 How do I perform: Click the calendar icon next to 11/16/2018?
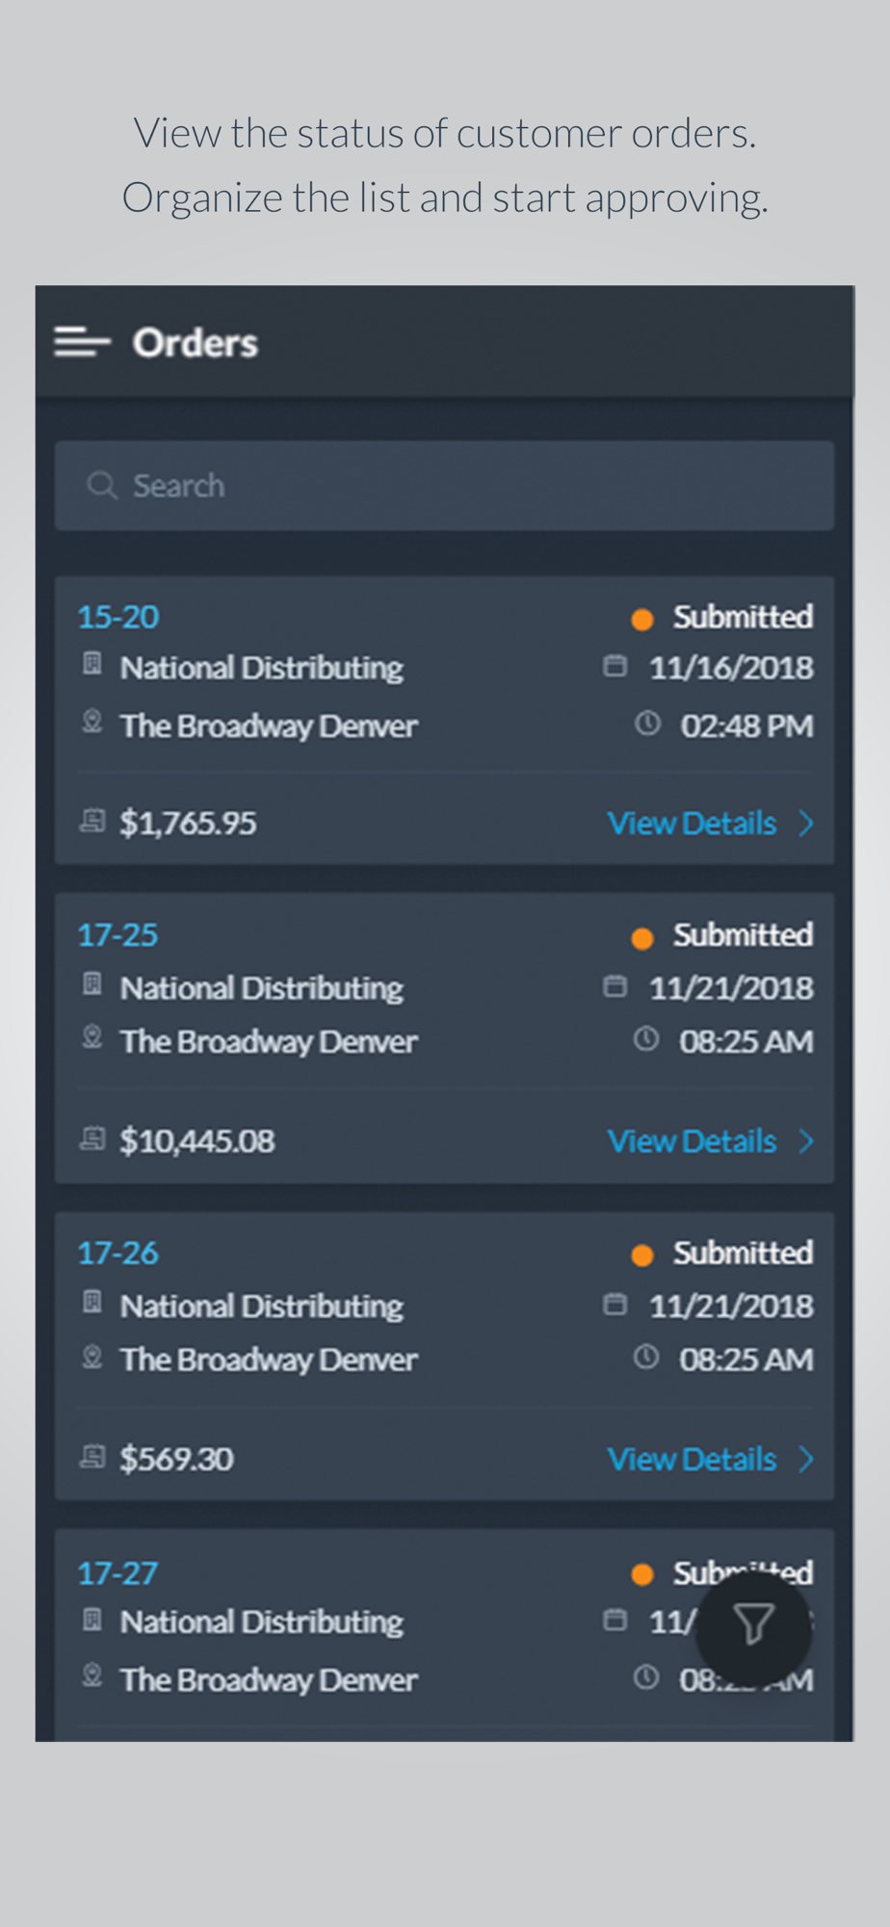pyautogui.click(x=615, y=666)
